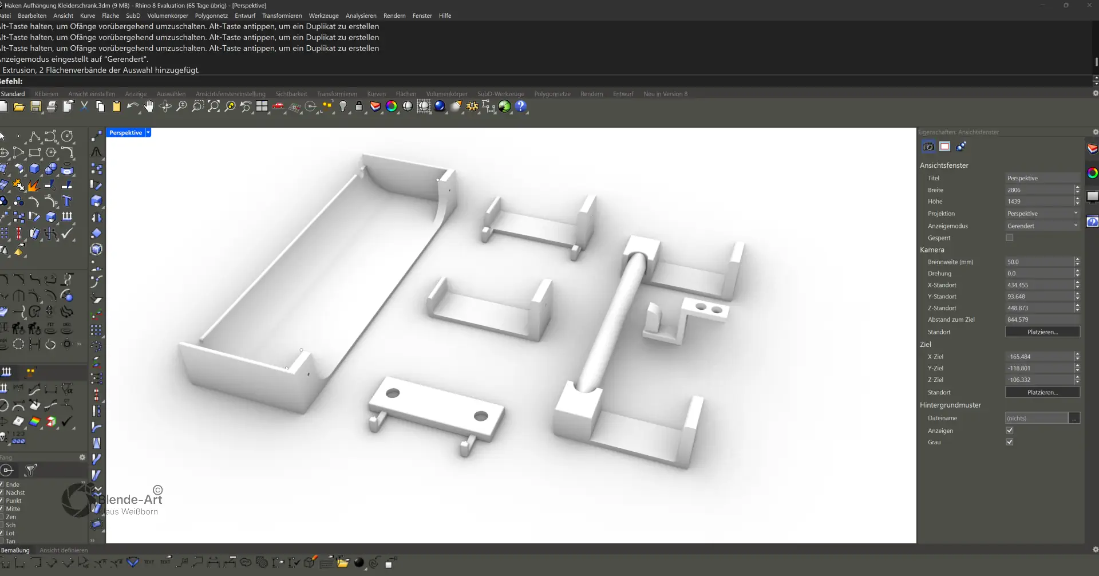Expand the Anzeigemodus dropdown

(1042, 226)
